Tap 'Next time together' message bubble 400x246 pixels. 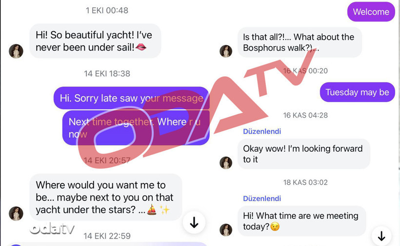(x=136, y=128)
